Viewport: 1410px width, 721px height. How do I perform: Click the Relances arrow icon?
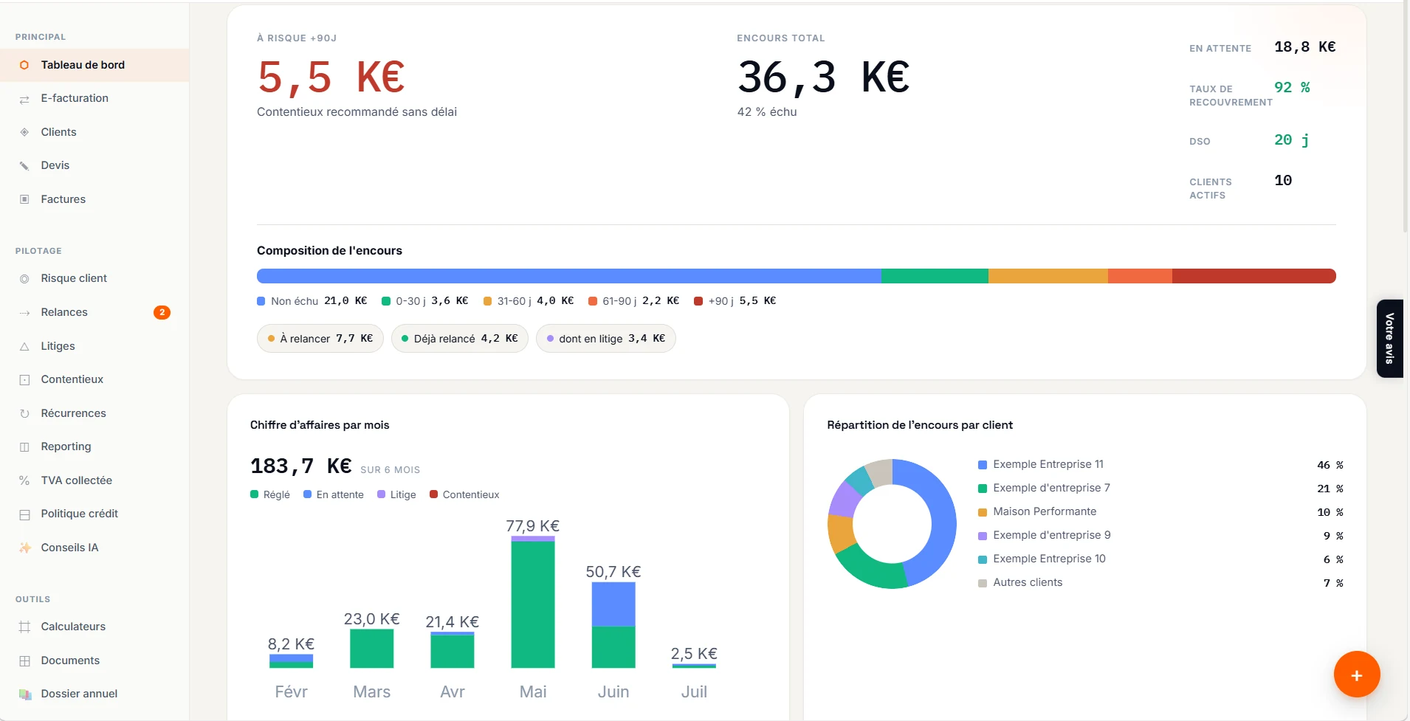pyautogui.click(x=24, y=313)
